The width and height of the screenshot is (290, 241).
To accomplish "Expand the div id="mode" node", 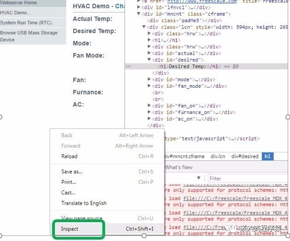I will coord(149,79).
